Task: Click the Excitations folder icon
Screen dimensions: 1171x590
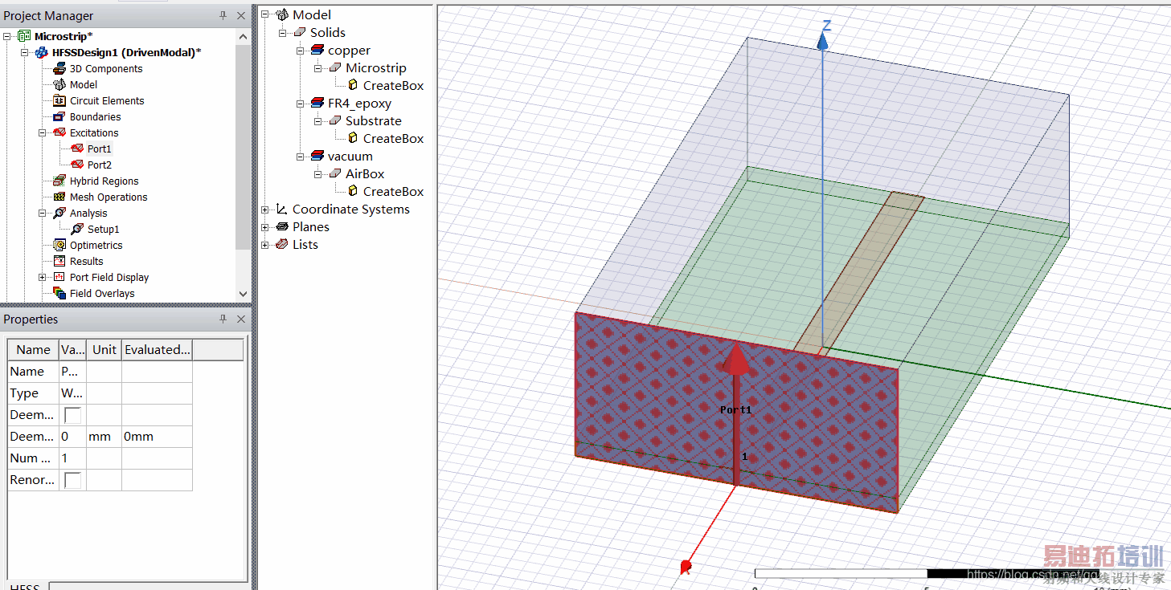Action: coord(59,132)
